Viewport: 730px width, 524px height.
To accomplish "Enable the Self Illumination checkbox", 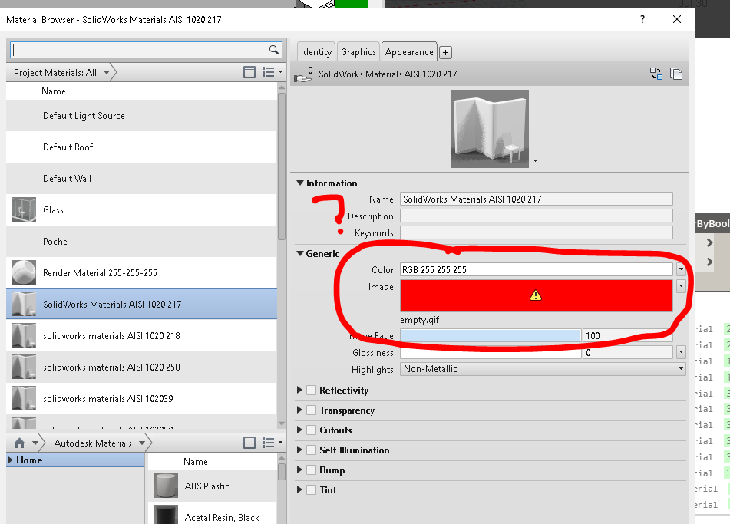I will [311, 450].
